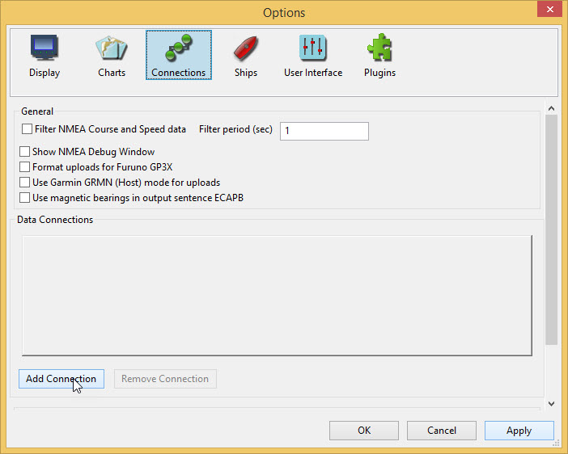
Task: Check Use Garmin GRMN (Host) mode
Action: 26,183
